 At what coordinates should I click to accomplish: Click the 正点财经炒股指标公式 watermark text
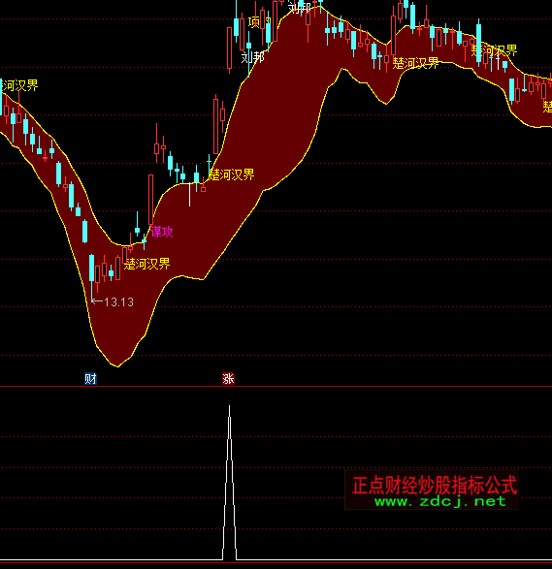coord(435,486)
